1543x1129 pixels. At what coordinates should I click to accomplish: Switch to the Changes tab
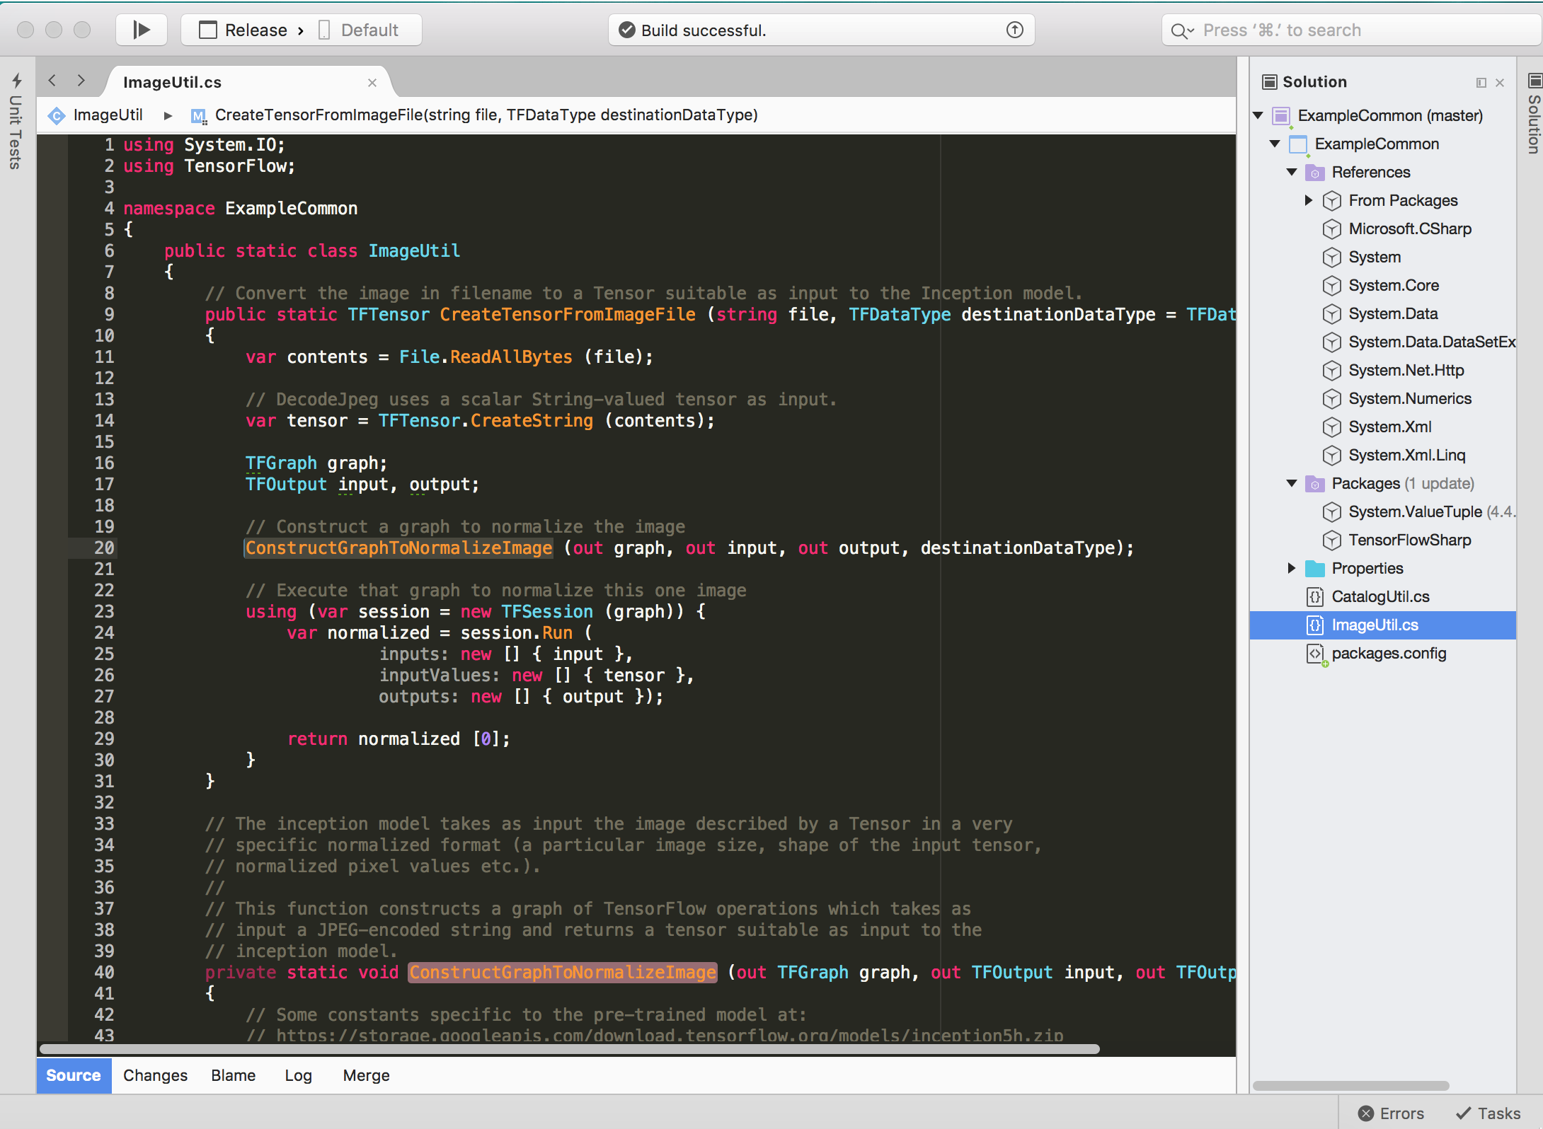[155, 1075]
